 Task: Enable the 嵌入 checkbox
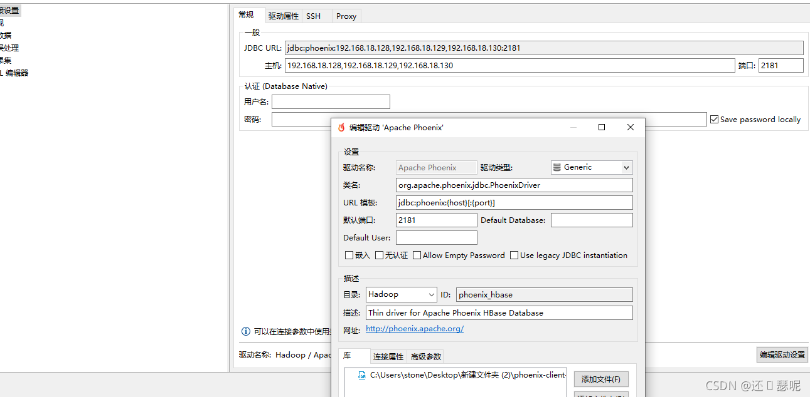pos(349,255)
